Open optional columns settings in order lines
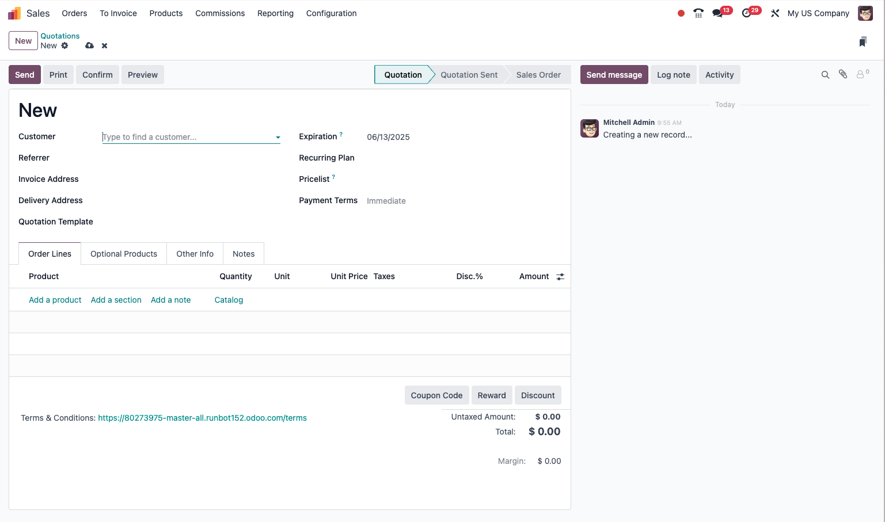This screenshot has height=522, width=885. click(x=560, y=277)
